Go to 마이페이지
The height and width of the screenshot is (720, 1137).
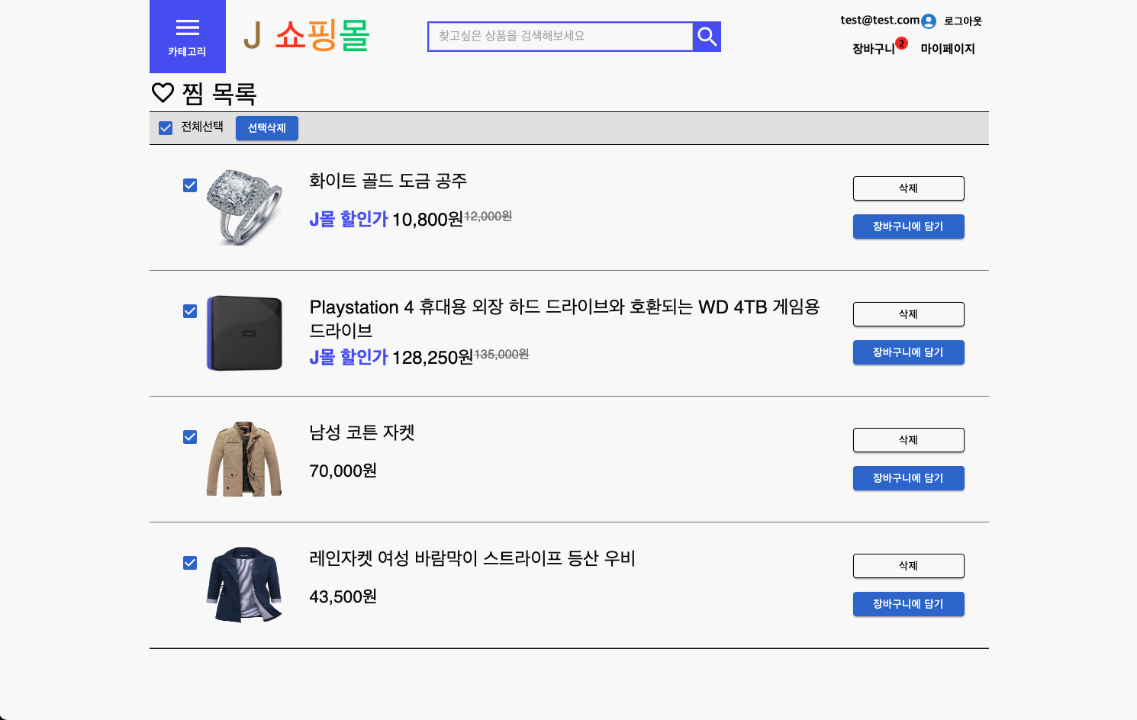[x=947, y=49]
